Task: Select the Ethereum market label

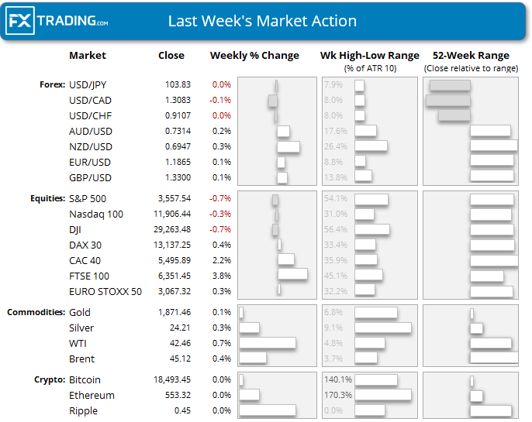Action: pyautogui.click(x=92, y=395)
